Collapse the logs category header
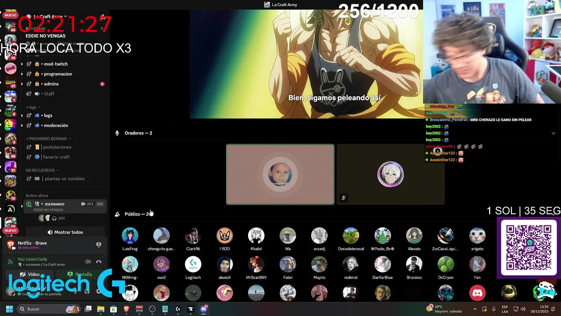 pos(33,107)
